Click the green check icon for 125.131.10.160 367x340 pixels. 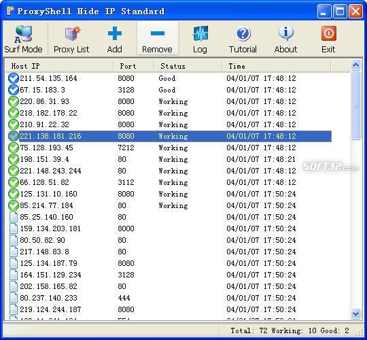14,194
